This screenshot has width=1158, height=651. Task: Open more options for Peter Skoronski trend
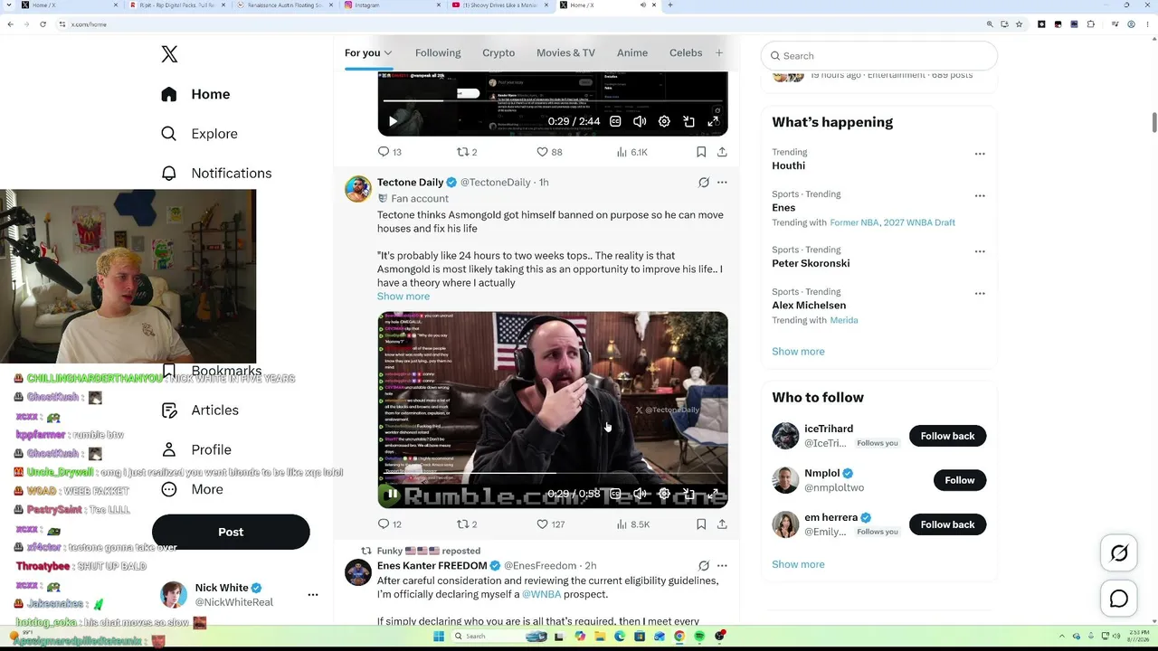pyautogui.click(x=980, y=251)
